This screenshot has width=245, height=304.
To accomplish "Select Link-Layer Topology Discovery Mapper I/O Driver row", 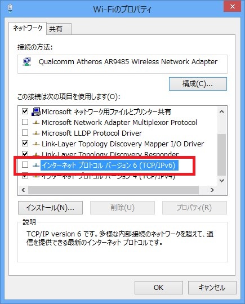I will coord(123,144).
